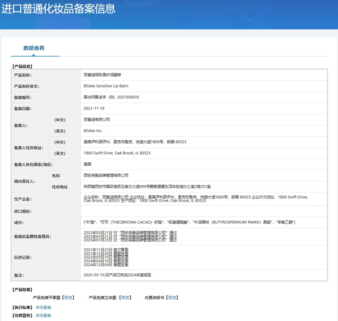Select the 境内责任人 row label
This screenshot has height=321, width=338.
tap(24, 181)
